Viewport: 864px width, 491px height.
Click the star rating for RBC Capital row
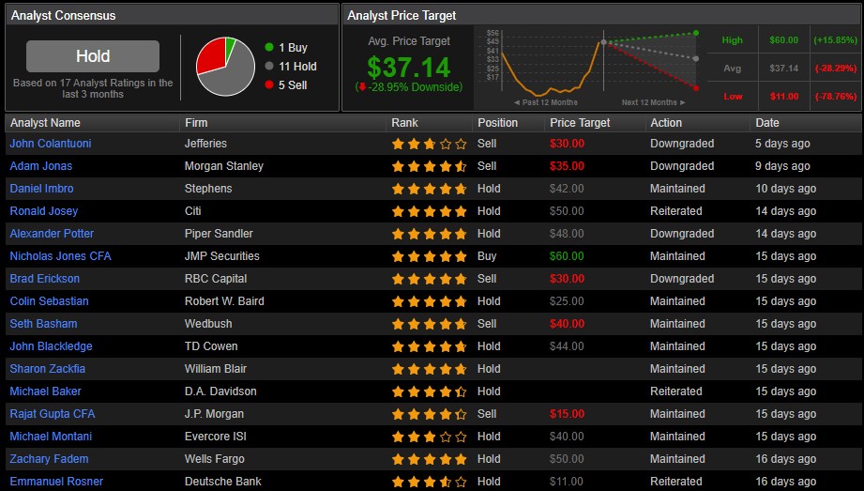click(430, 280)
